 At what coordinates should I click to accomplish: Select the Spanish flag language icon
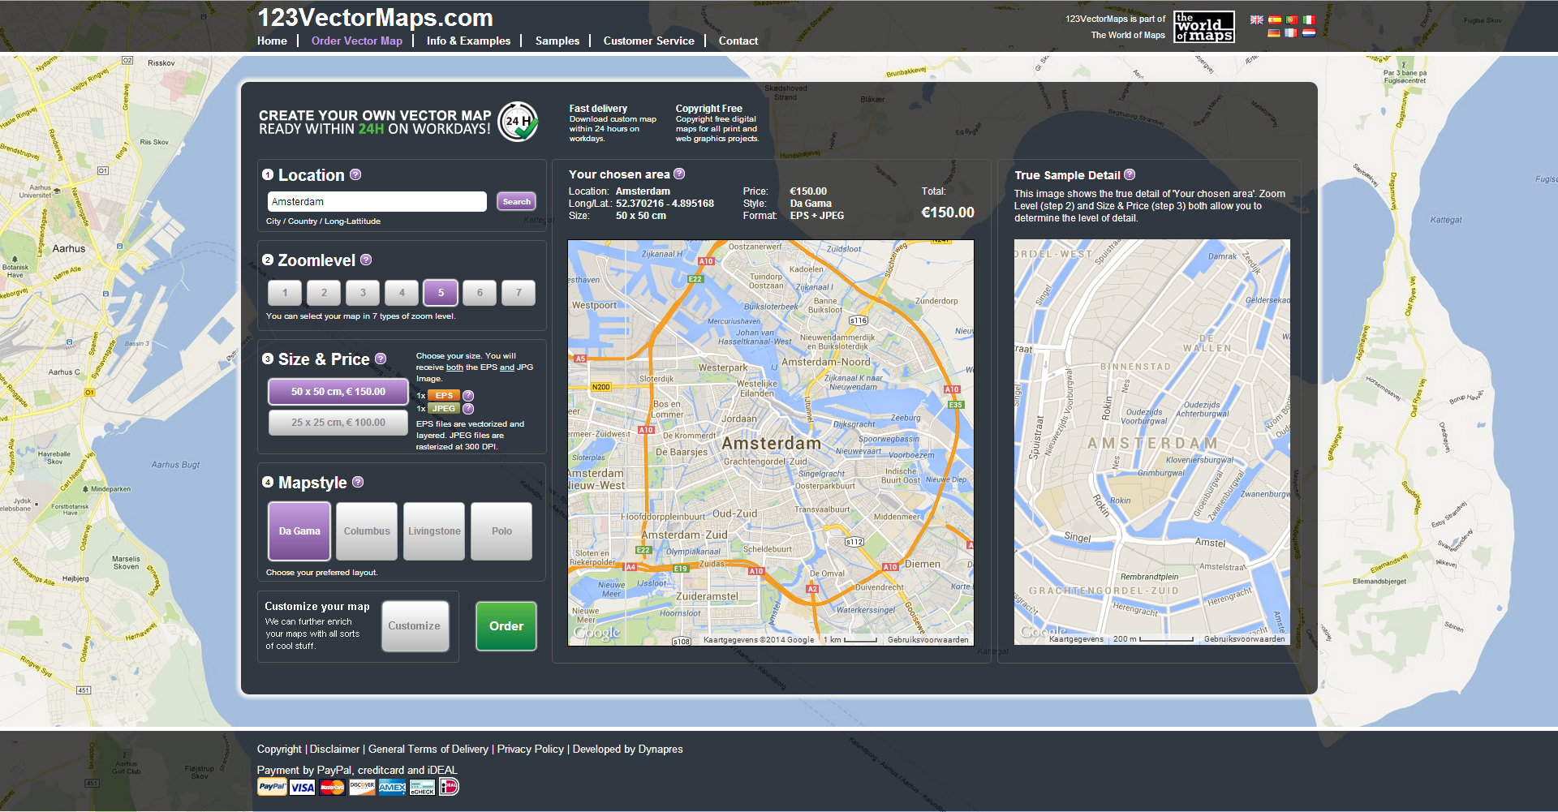pyautogui.click(x=1274, y=19)
